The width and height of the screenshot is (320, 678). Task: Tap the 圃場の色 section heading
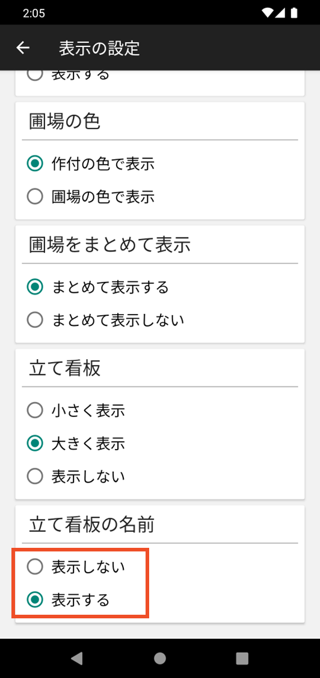coord(65,122)
